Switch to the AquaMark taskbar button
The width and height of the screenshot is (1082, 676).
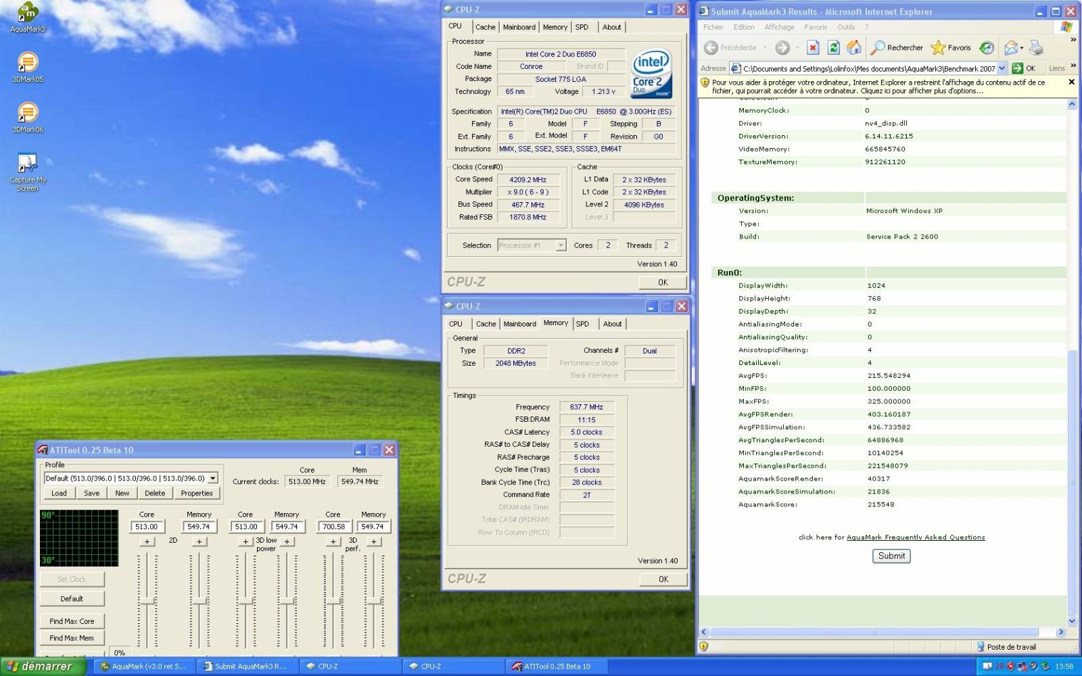pos(144,667)
